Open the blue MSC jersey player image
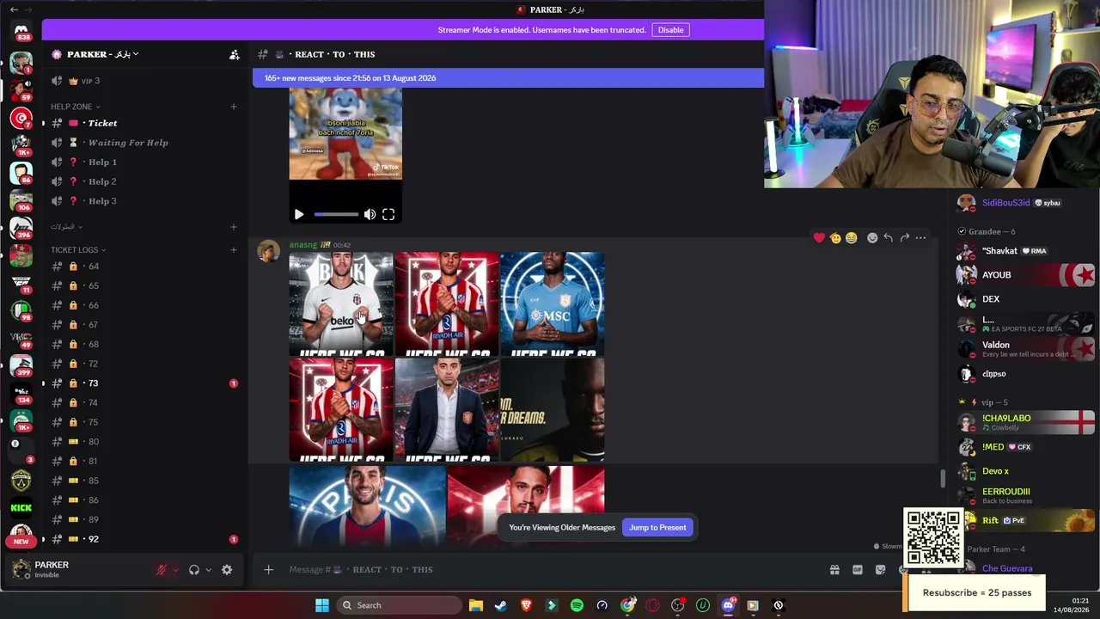The image size is (1100, 619). (553, 303)
